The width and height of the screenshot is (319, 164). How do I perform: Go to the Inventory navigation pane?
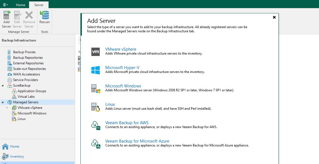(x=17, y=156)
